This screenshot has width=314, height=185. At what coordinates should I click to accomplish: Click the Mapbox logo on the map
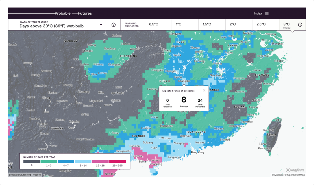coord(295,170)
